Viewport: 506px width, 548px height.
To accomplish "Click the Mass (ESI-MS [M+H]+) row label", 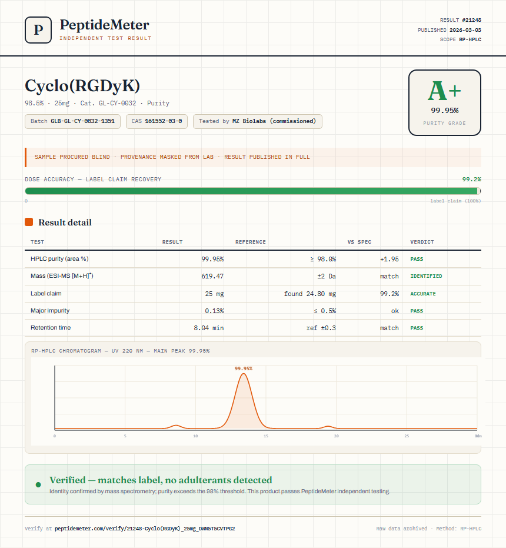I will (x=62, y=275).
